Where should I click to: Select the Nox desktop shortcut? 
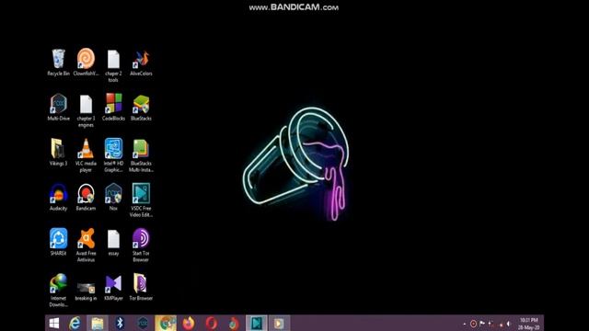tap(113, 197)
